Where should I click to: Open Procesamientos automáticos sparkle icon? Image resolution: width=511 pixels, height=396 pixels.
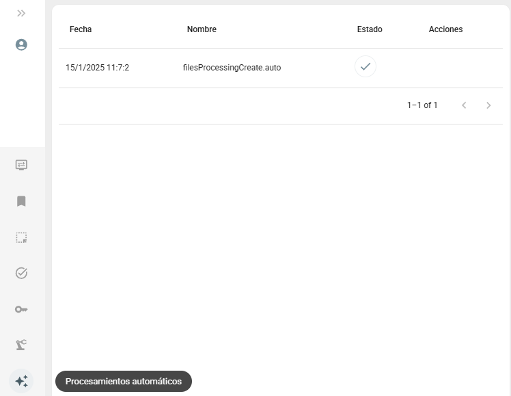pos(21,381)
